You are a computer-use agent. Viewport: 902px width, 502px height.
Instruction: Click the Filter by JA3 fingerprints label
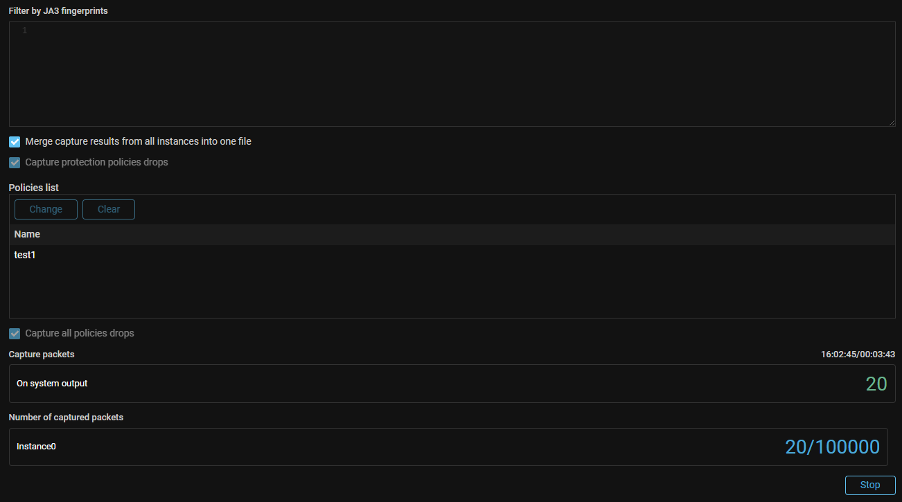pyautogui.click(x=58, y=11)
